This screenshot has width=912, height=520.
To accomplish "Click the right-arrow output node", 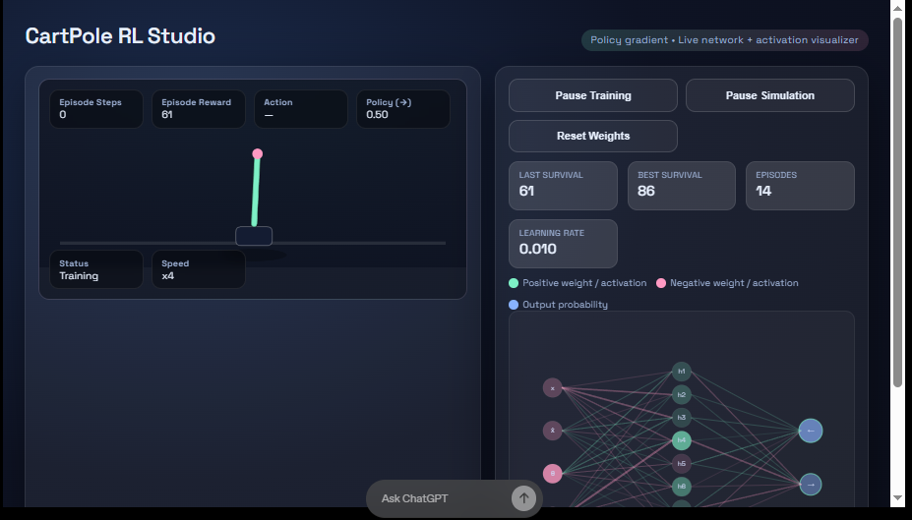I will 811,485.
